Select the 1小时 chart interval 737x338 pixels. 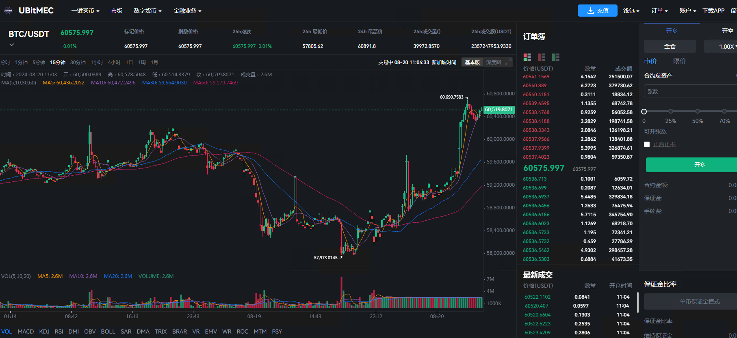click(97, 62)
